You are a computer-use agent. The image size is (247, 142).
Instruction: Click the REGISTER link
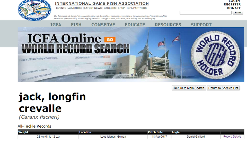coord(232,5)
